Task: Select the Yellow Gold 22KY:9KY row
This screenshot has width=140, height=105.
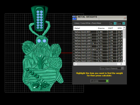Action: [x=98, y=49]
